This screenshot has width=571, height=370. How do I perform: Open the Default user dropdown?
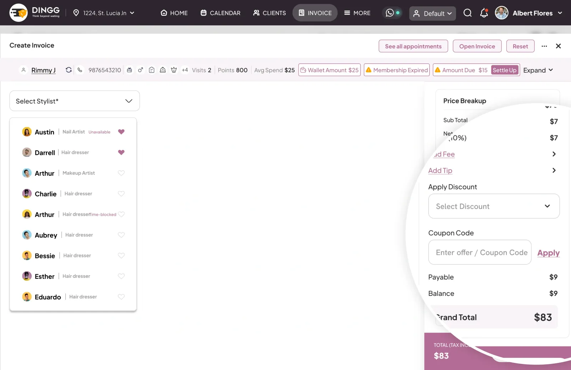pyautogui.click(x=433, y=14)
